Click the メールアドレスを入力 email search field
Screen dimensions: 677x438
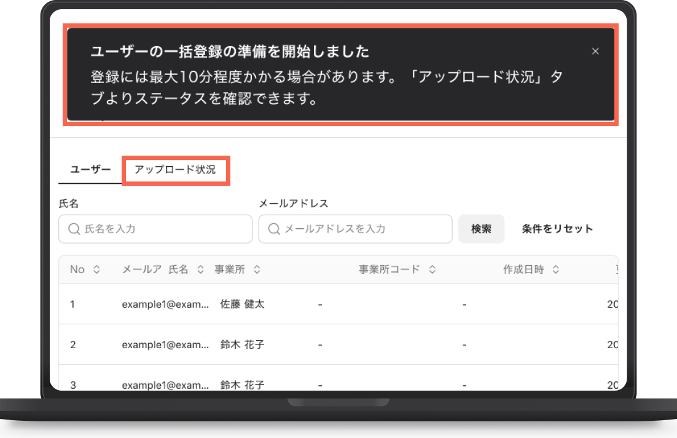pos(355,229)
